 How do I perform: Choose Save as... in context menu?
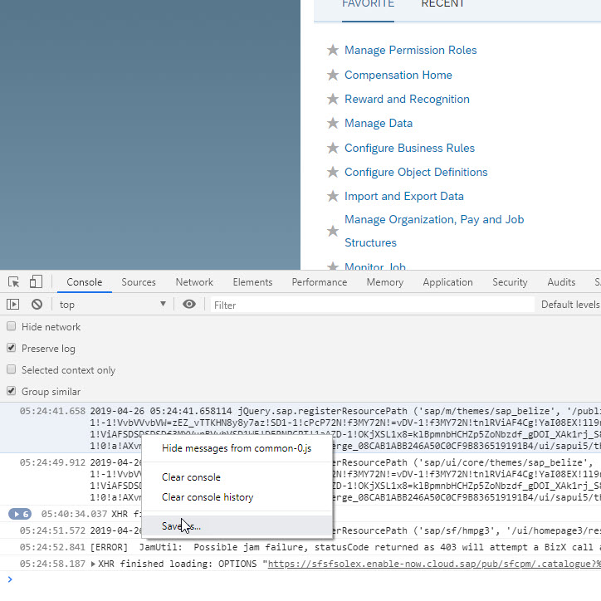237,526
